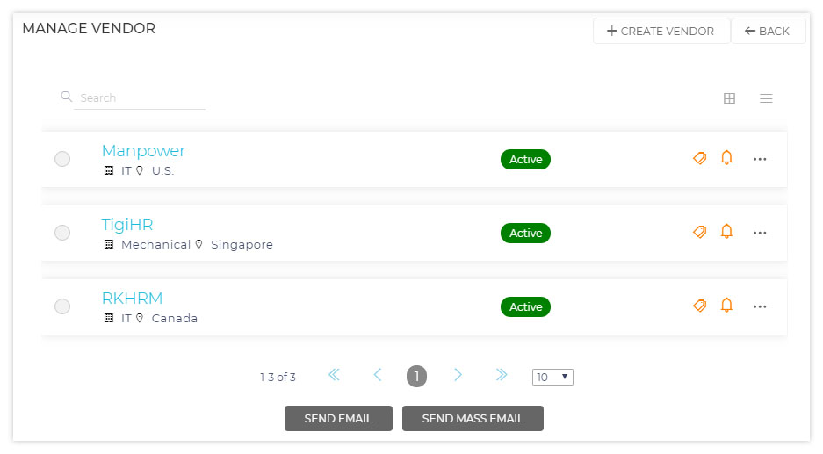Open tag icon for TigiHR vendor

coord(700,232)
